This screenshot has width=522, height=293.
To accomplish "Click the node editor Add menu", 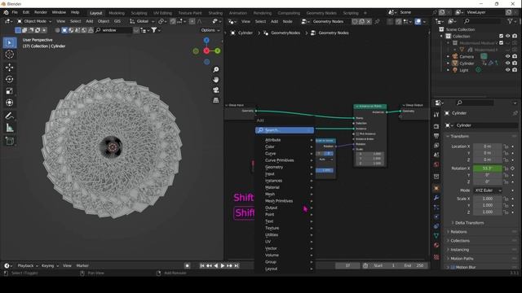I will point(274,21).
